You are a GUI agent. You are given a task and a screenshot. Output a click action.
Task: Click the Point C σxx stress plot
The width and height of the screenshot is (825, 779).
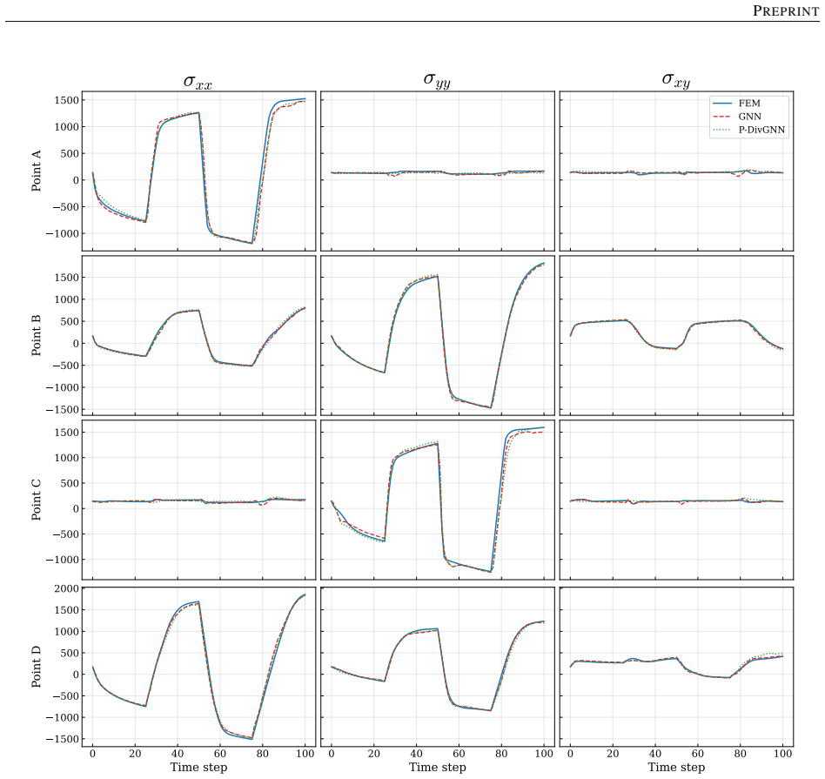click(199, 500)
